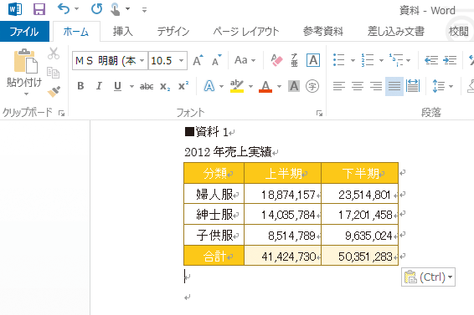Select the Format Painter brush icon
The height and width of the screenshot is (315, 474).
54,91
